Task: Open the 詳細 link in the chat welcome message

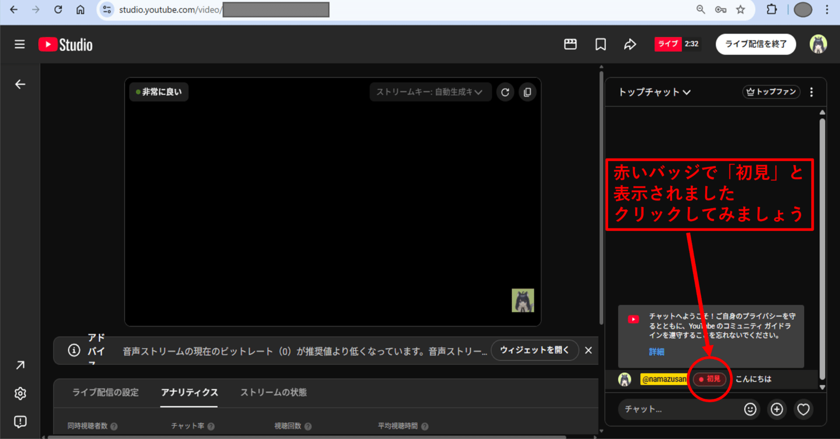Action: tap(656, 352)
